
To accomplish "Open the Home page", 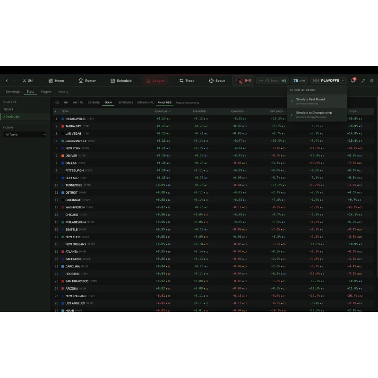I will pyautogui.click(x=56, y=80).
